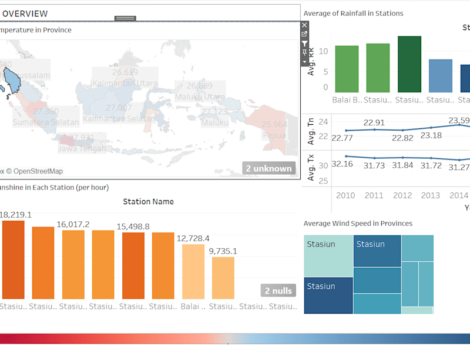Click the 2014 year axis label
This screenshot has height=353, width=470.
coord(459,195)
